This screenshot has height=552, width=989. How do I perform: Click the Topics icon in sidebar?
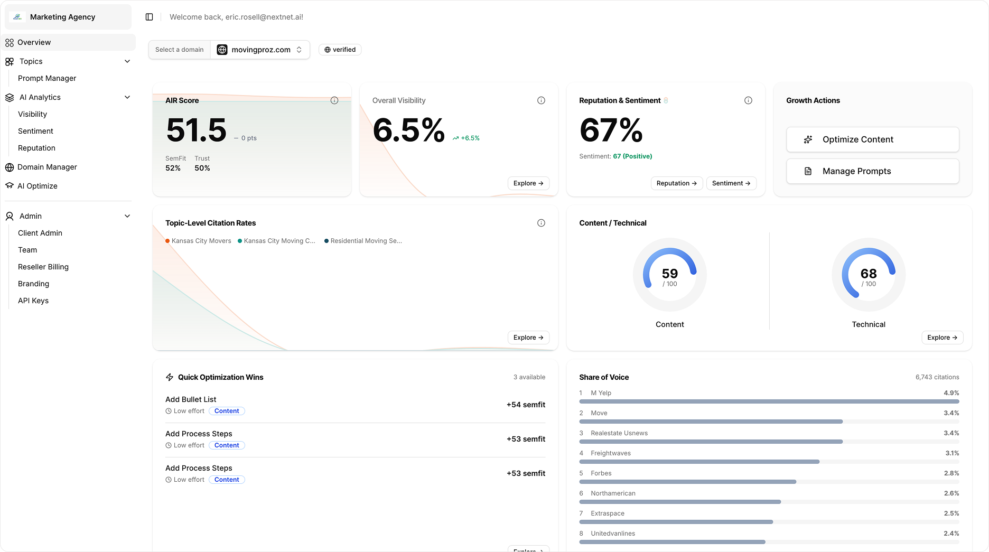tap(10, 62)
